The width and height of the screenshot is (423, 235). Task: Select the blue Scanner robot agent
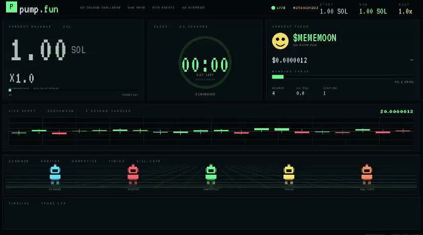point(55,174)
